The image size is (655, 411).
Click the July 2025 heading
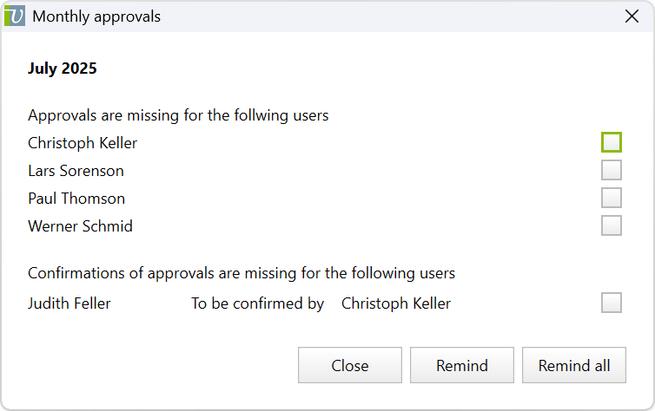pyautogui.click(x=63, y=68)
